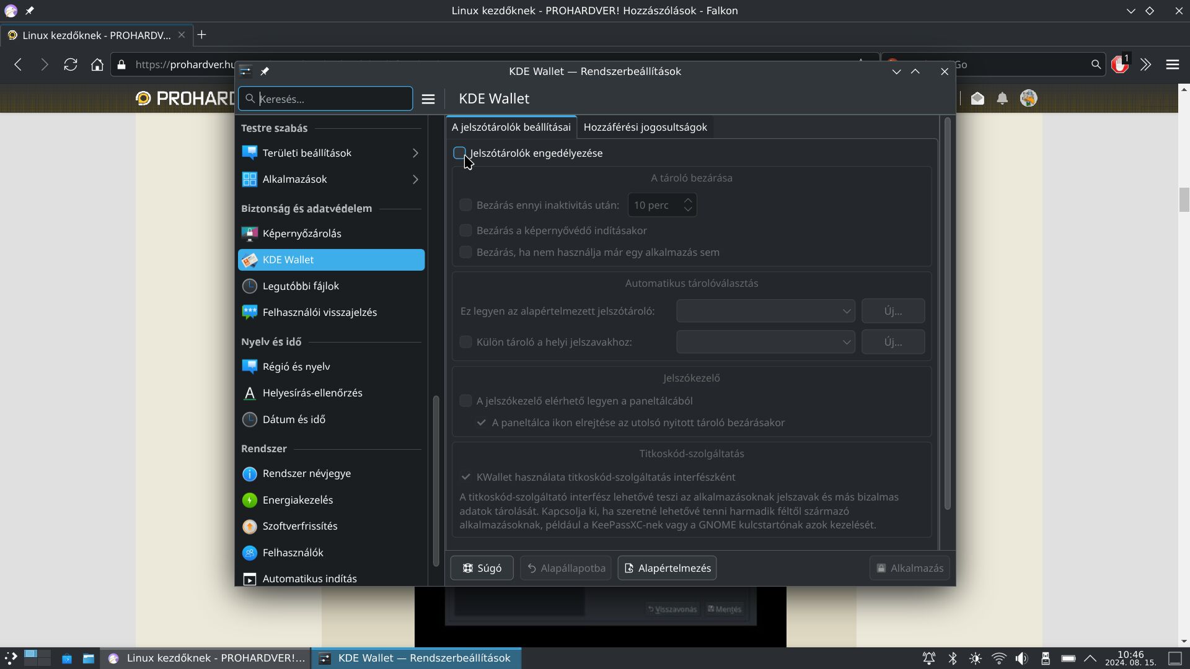Screen dimensions: 1190x669
Task: Reload the page in Falkon
Action: (71, 64)
